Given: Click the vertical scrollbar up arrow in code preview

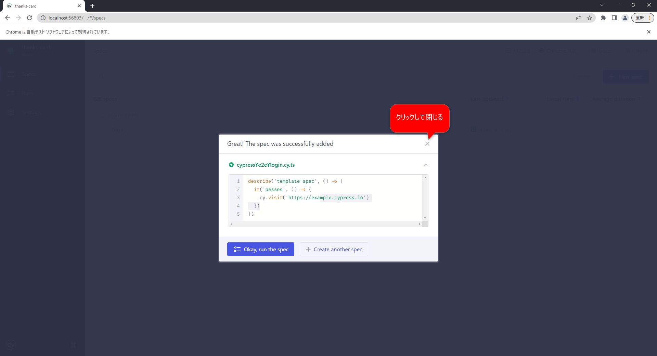Looking at the screenshot, I should [425, 178].
